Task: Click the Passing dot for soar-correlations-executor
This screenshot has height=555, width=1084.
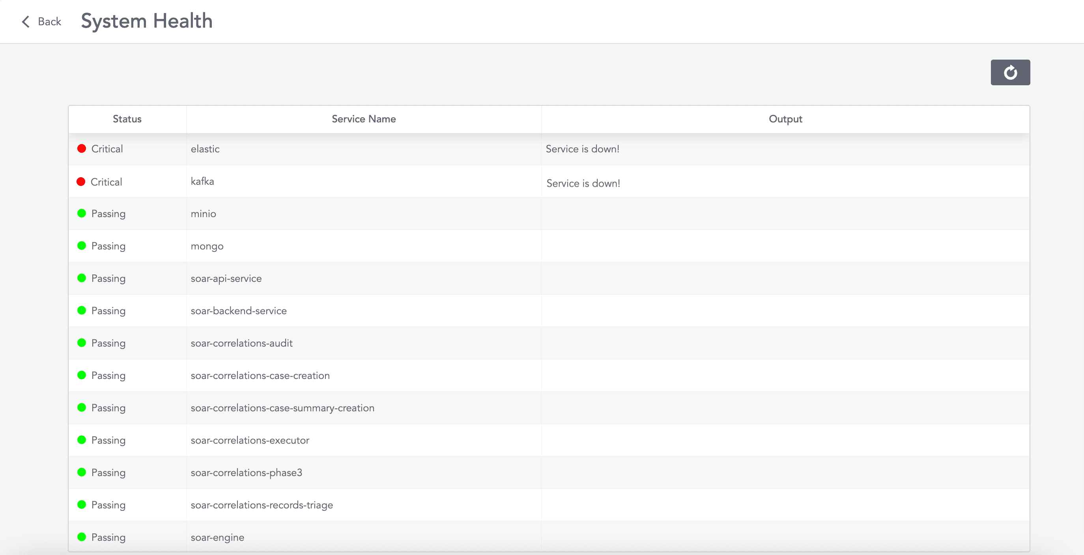Action: coord(82,440)
